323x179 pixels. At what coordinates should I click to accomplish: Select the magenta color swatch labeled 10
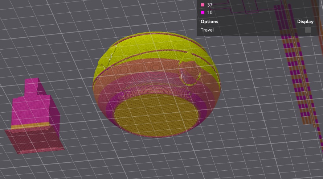(x=203, y=13)
